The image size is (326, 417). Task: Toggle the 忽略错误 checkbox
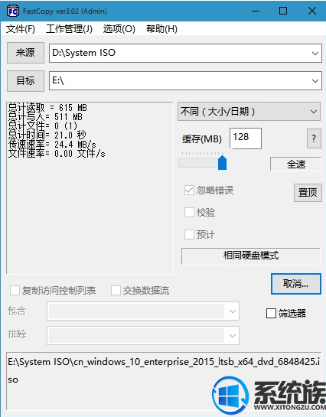189,191
